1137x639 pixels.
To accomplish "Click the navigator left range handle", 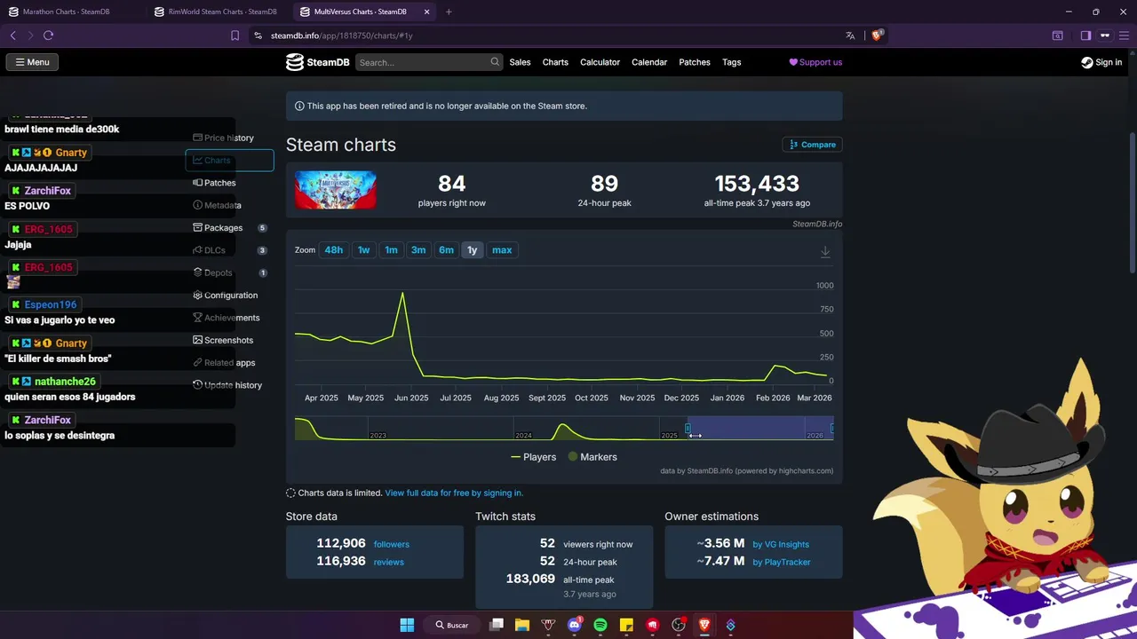I will [688, 429].
